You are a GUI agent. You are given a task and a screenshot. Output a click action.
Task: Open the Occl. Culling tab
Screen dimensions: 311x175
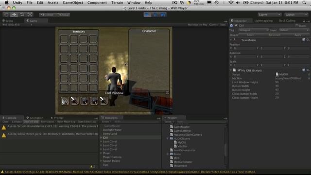tap(287, 21)
